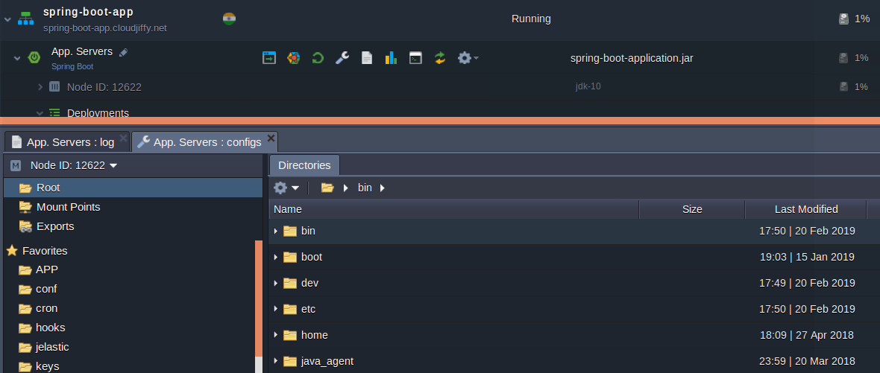Open Web SSH terminal icon

[x=415, y=57]
